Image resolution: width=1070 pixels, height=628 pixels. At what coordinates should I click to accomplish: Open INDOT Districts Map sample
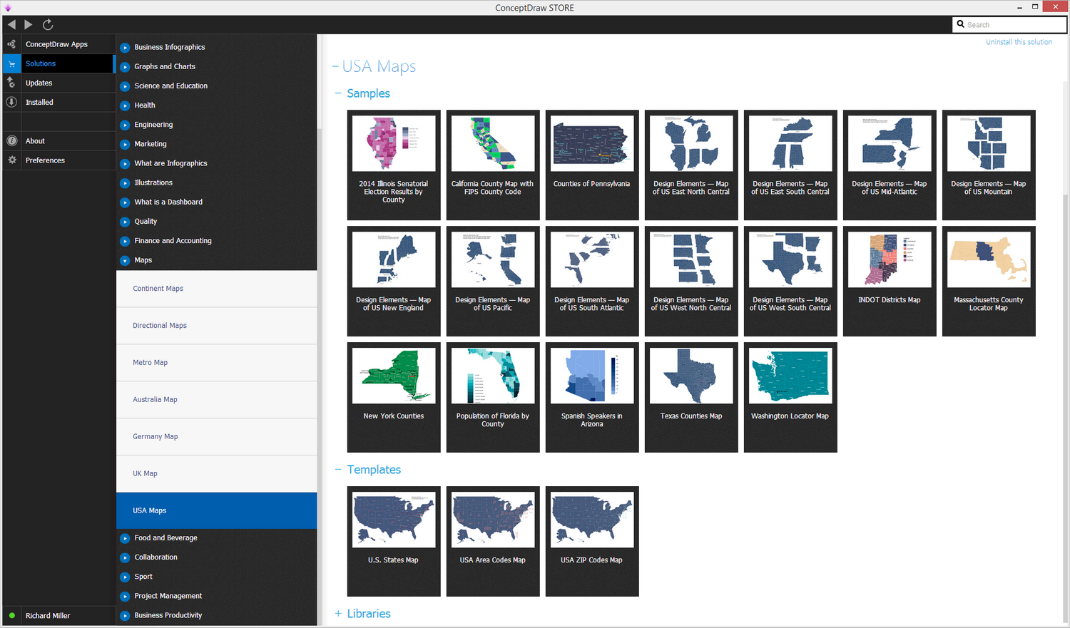click(890, 281)
